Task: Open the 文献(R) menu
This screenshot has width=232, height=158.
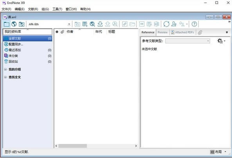Action: coord(33,9)
